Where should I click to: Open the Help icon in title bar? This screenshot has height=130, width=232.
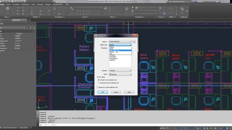pos(217,1)
